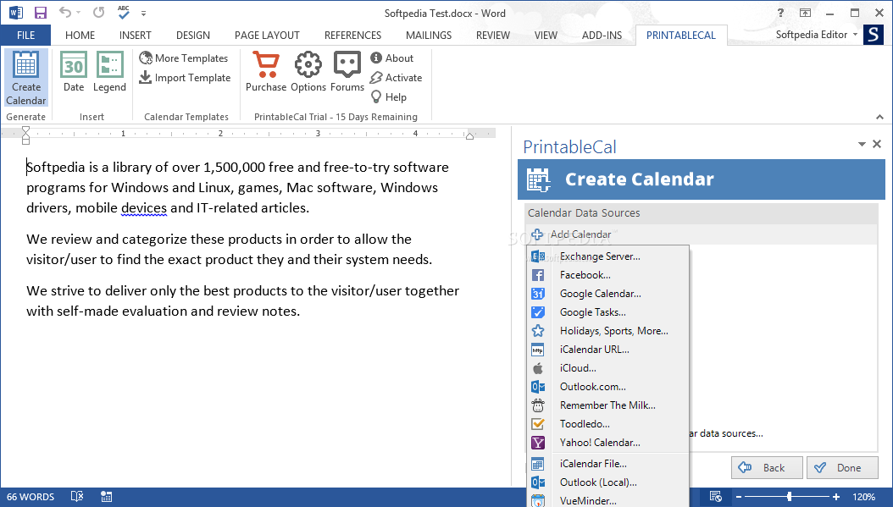Run spelling check from quick access toolbar
The height and width of the screenshot is (507, 893).
(124, 12)
